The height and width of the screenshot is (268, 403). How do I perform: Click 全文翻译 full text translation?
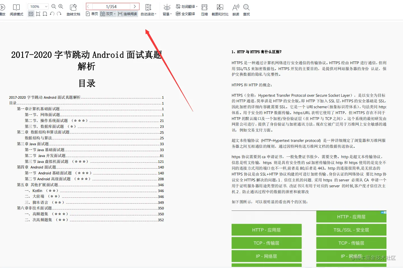click(x=185, y=14)
